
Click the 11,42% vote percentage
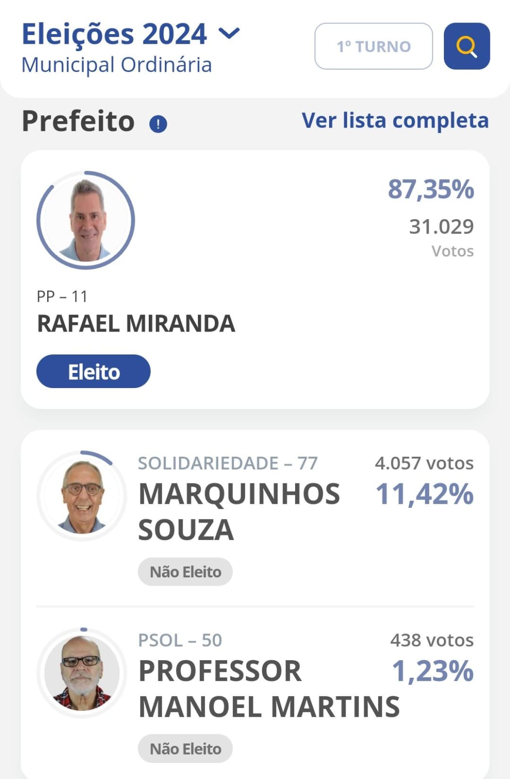(424, 494)
